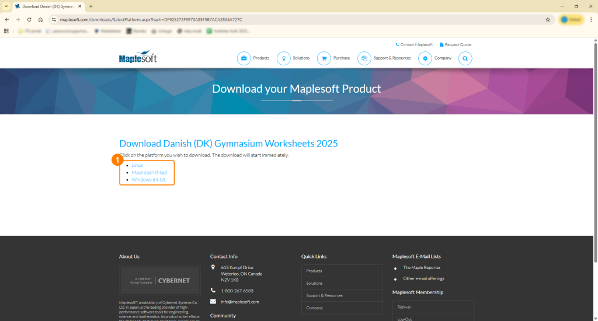Open the Chrome tab search dropdown arrow
The height and width of the screenshot is (321, 598).
[6, 6]
